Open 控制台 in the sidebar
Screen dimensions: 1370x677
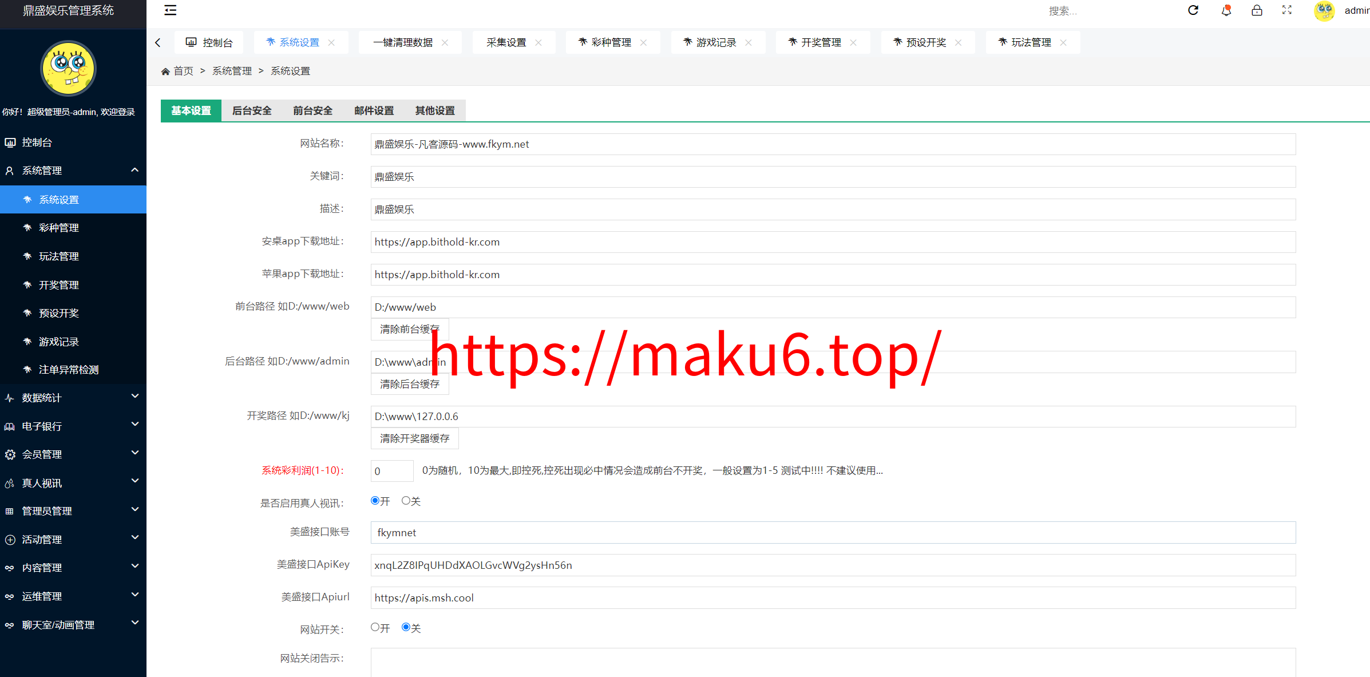(73, 142)
